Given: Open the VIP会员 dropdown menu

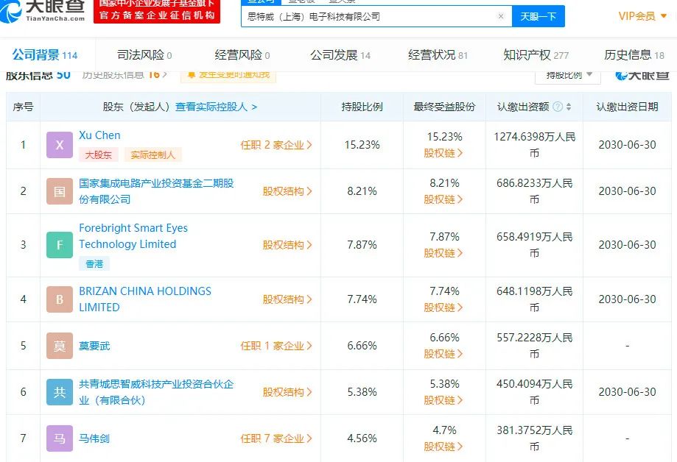Looking at the screenshot, I should (x=642, y=16).
